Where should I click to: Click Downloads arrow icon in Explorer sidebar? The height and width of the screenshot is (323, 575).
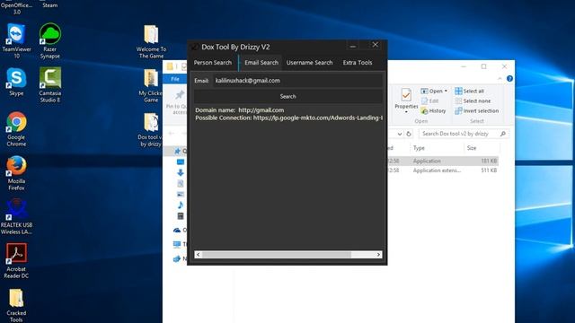coord(181,172)
